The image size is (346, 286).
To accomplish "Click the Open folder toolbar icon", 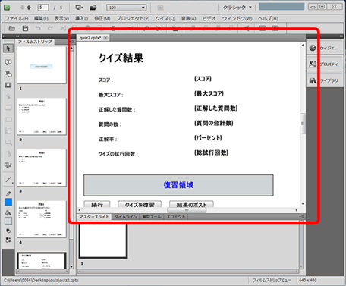I will (11, 28).
